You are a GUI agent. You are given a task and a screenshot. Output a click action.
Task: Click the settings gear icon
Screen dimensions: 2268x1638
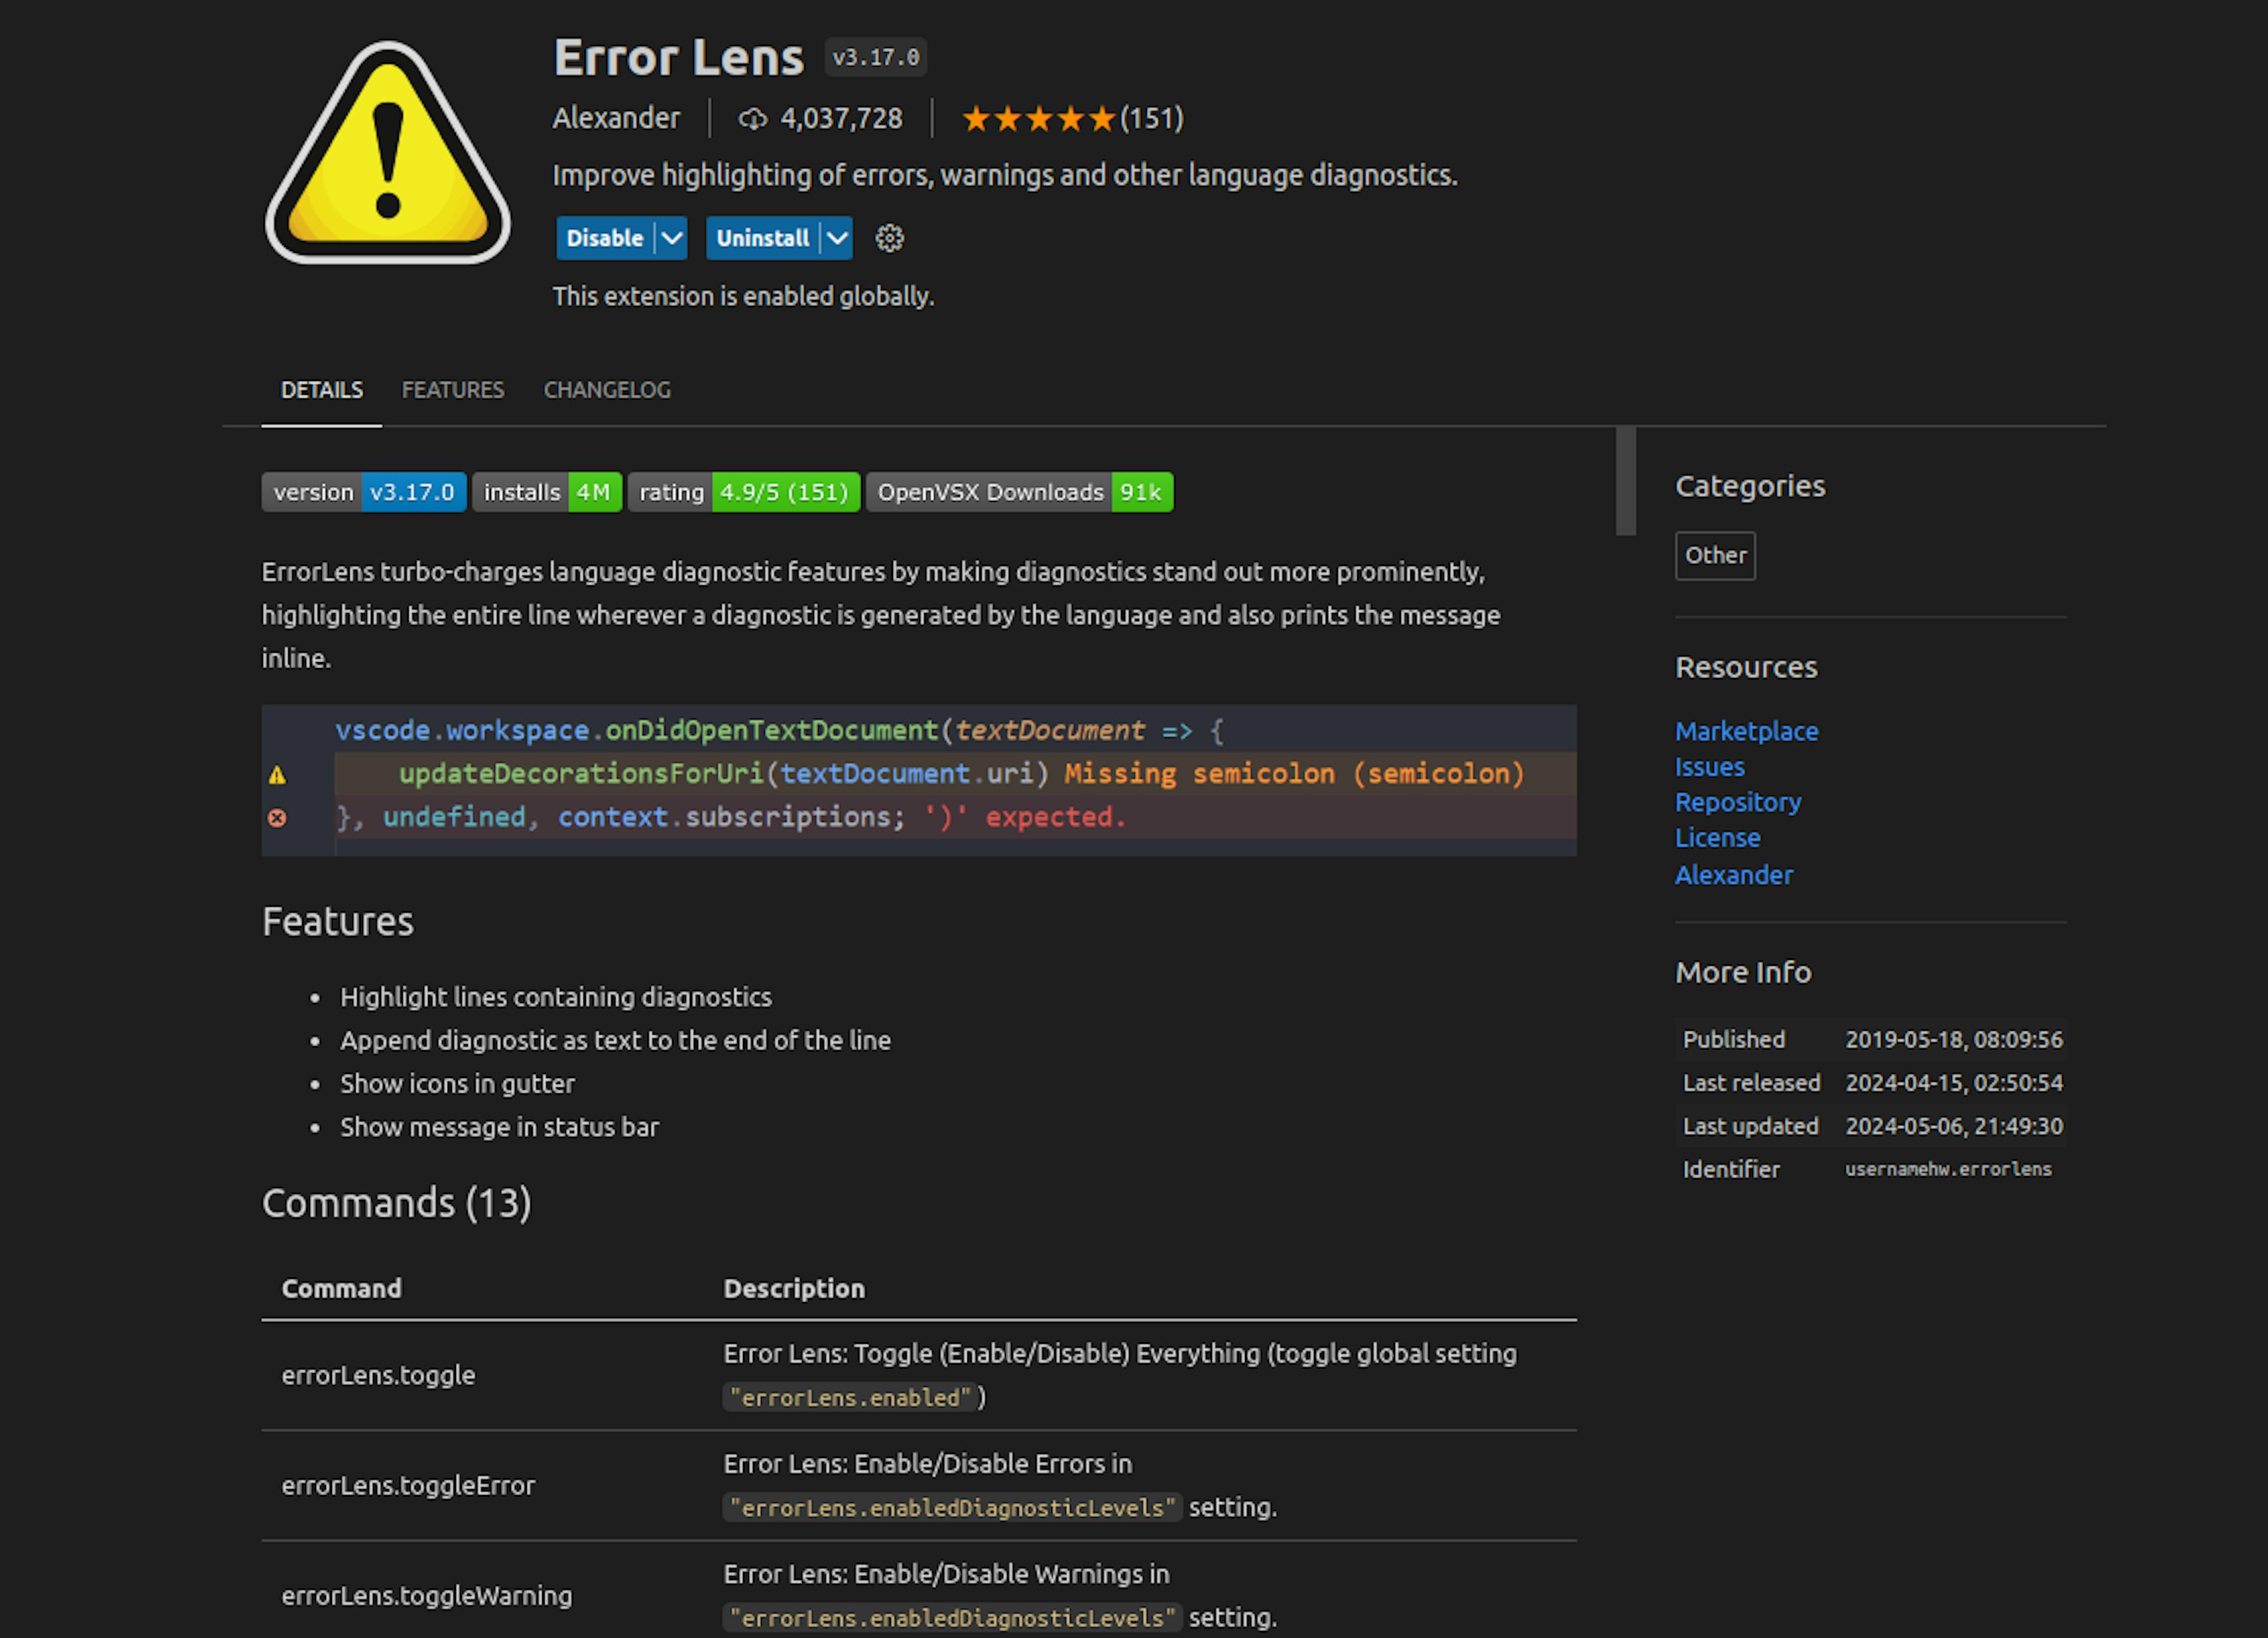click(x=891, y=238)
